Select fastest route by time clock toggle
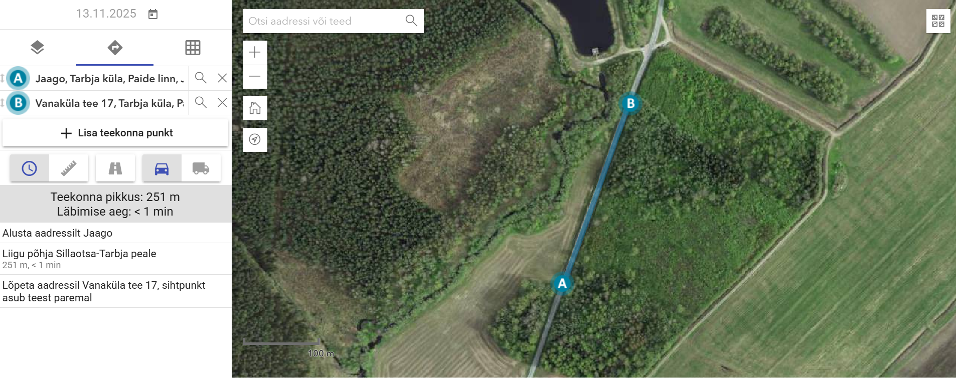This screenshot has width=956, height=378. (x=30, y=168)
